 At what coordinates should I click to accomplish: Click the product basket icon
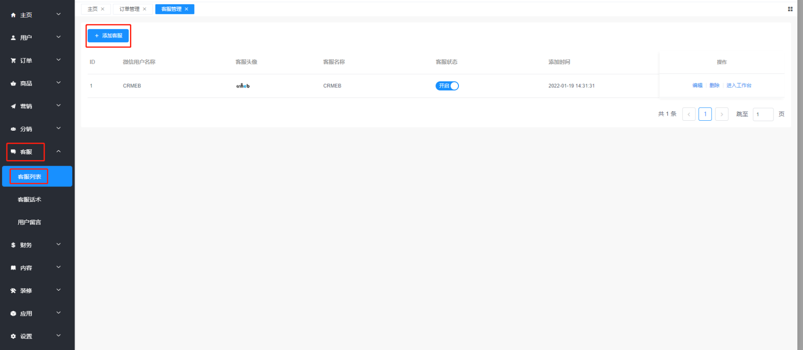(13, 83)
